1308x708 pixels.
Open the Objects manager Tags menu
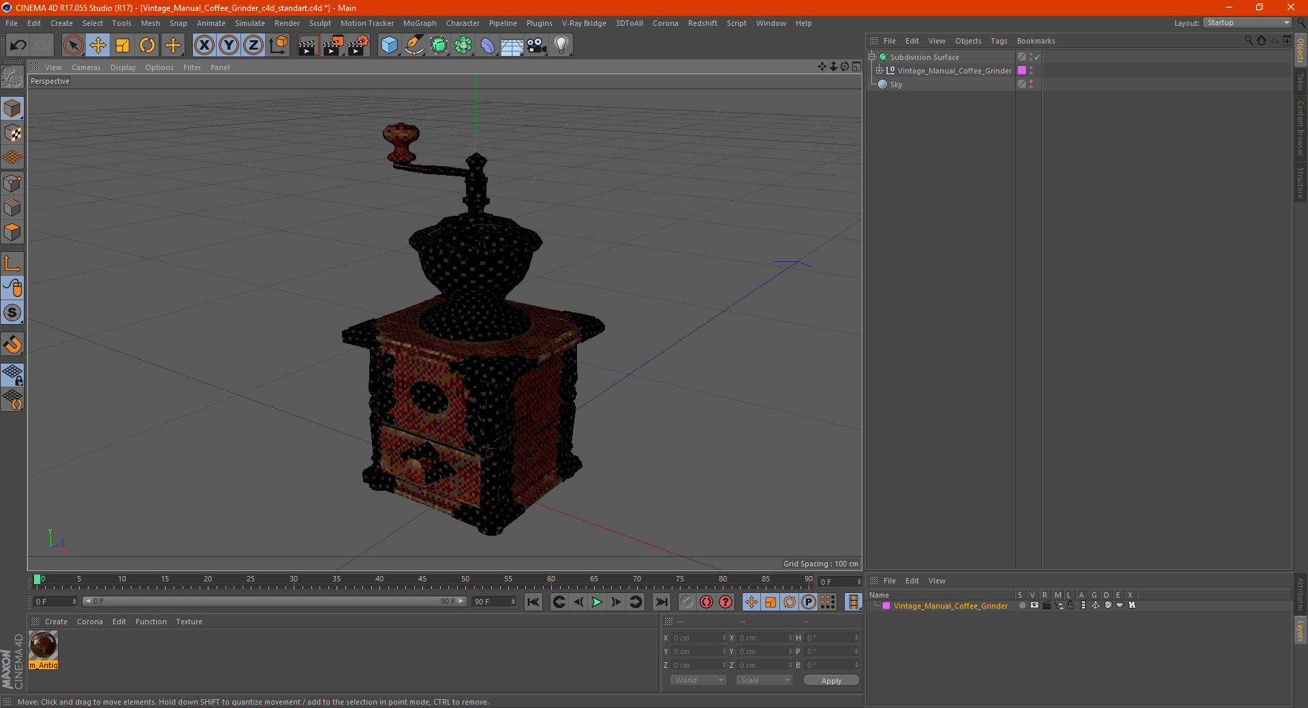coord(999,41)
